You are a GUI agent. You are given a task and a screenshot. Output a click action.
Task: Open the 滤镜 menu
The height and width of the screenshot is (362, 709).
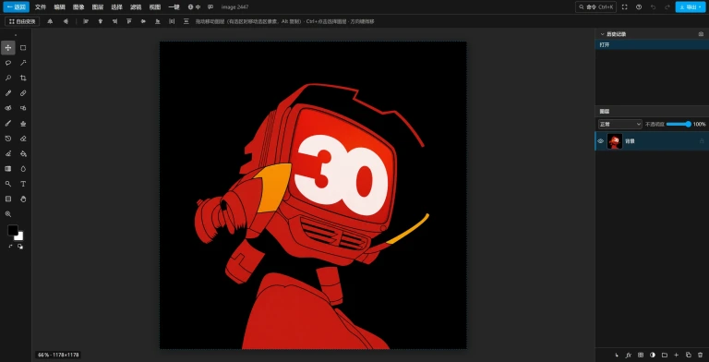click(x=136, y=6)
